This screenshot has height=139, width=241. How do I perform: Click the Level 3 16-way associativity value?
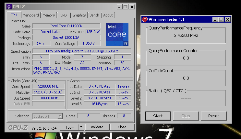(124, 104)
